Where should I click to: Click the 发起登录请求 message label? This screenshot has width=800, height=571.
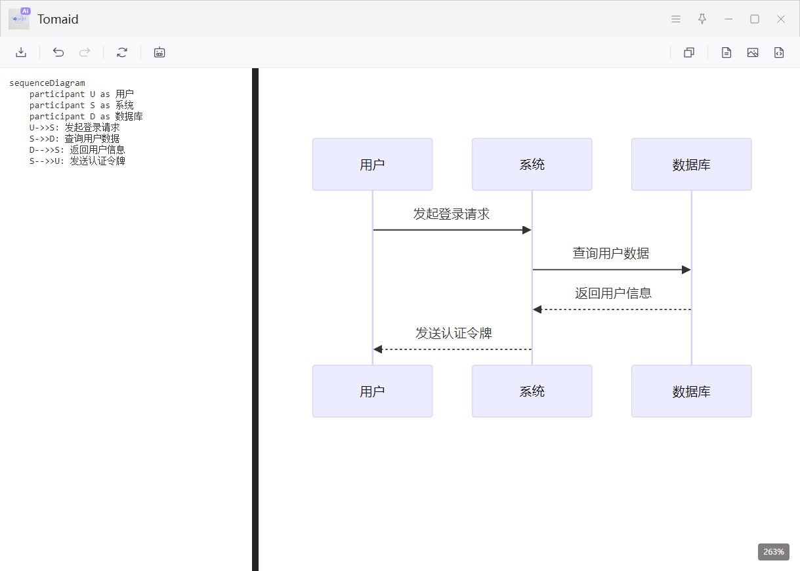point(452,214)
